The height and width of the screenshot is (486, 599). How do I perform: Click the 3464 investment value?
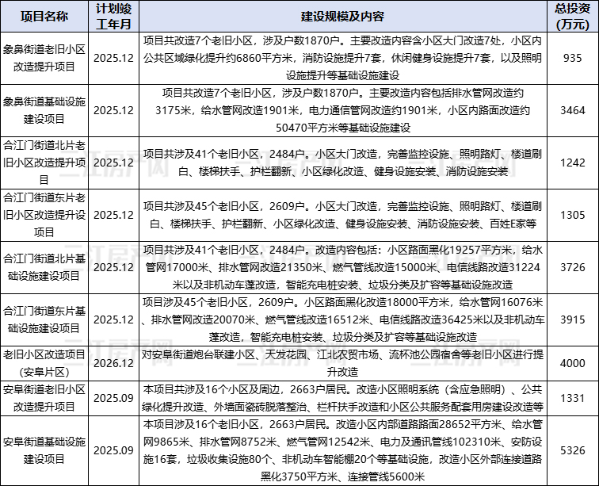tap(573, 110)
